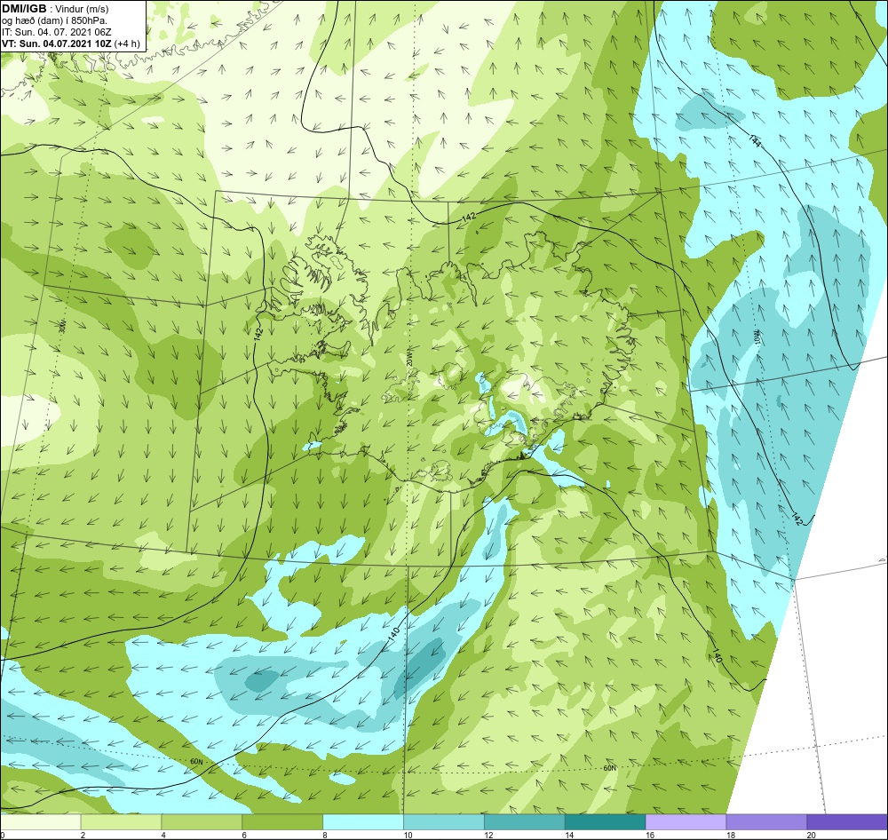
Task: Click the legend scale value '12'
Action: (488, 835)
